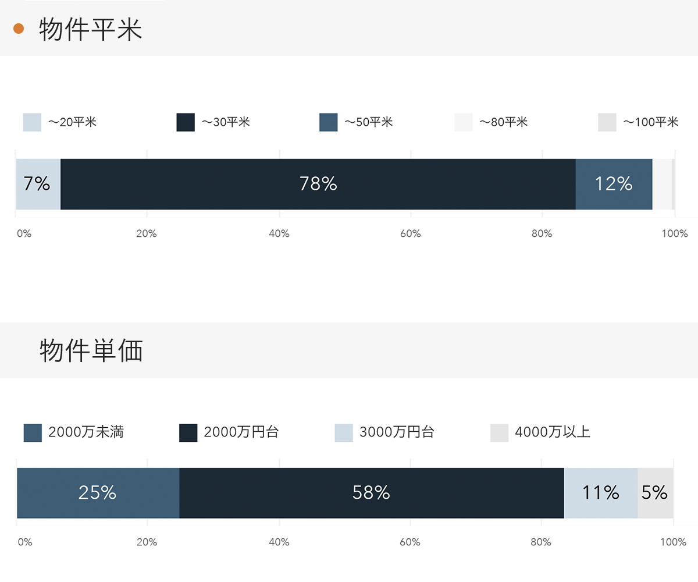Click the ～80平米 legend color swatch
The width and height of the screenshot is (698, 582).
(464, 122)
